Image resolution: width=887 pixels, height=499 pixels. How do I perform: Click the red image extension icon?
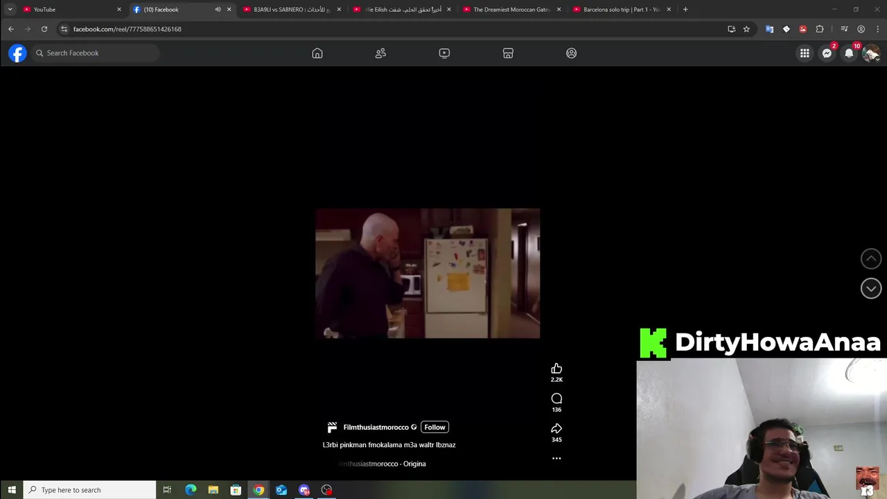pyautogui.click(x=802, y=29)
